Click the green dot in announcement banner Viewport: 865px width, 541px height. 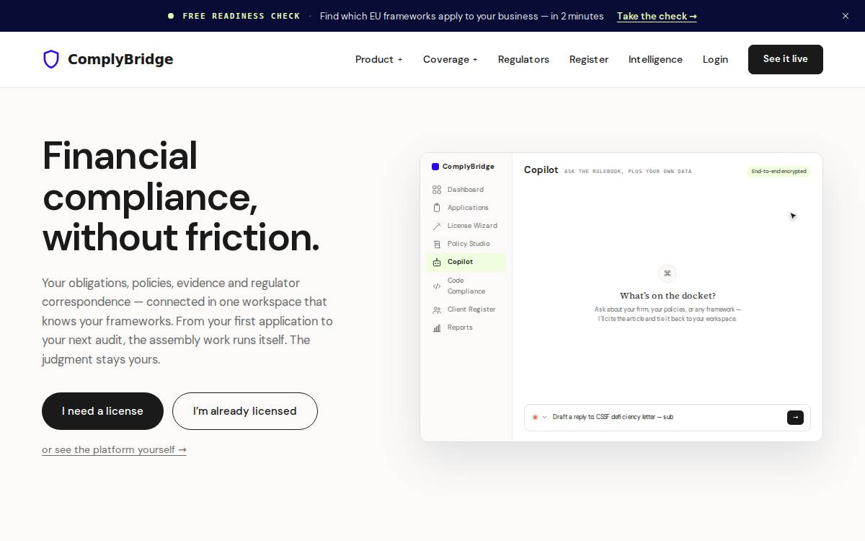tap(171, 16)
